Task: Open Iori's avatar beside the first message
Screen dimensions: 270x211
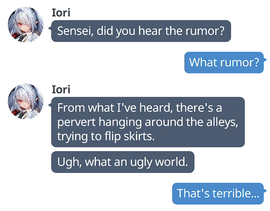Action: click(26, 25)
